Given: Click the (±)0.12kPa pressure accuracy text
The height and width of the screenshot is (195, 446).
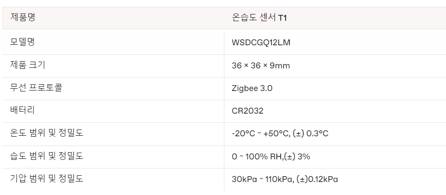Looking at the screenshot, I should [x=315, y=179].
